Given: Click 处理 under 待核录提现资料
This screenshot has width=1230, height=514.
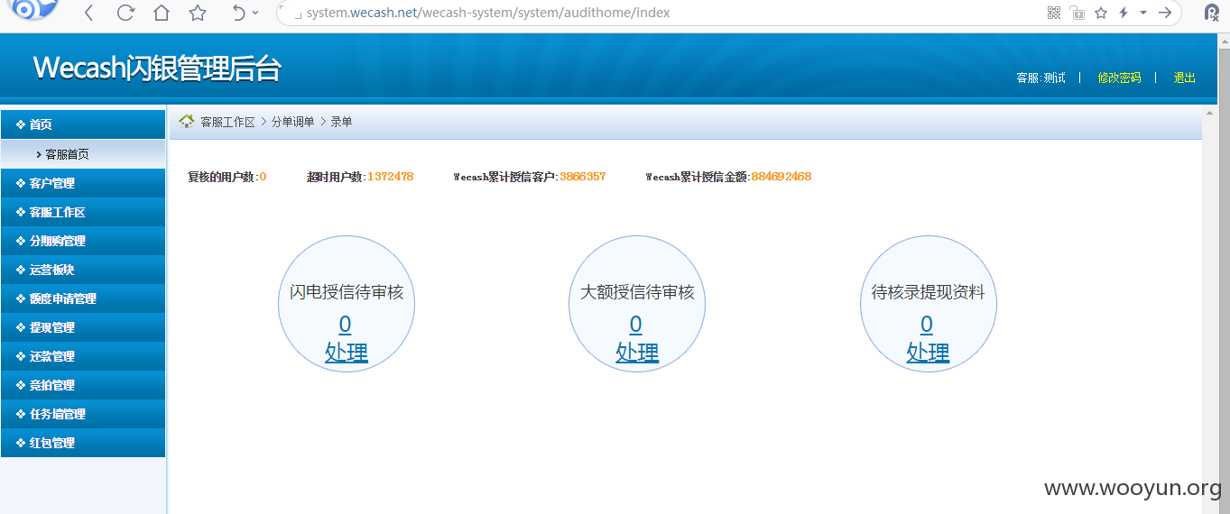Looking at the screenshot, I should [x=928, y=353].
